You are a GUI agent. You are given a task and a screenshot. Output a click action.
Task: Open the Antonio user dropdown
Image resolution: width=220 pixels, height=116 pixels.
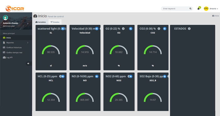pyautogui.click(x=211, y=9)
